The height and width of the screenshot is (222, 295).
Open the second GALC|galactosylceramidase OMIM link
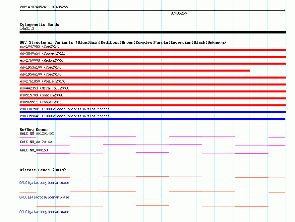(44, 197)
